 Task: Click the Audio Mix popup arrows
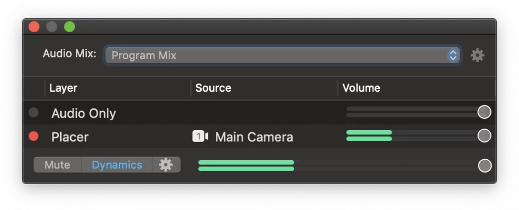coord(453,55)
